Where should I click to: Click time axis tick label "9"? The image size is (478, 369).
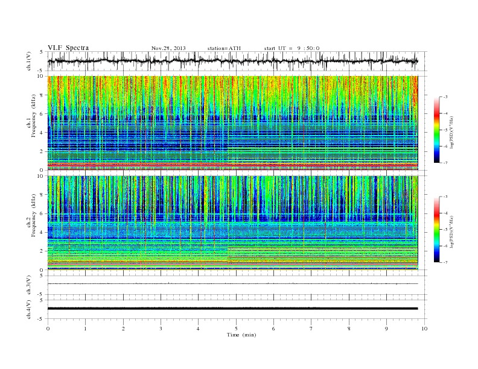[x=386, y=329]
